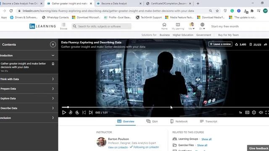
Task: Open Government solutions link
Action: click(203, 35)
